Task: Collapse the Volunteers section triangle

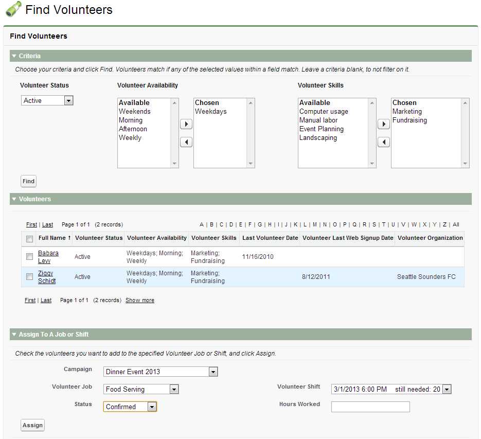Action: [14, 199]
